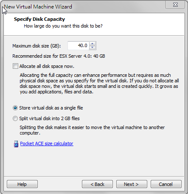Click the 'Maximum disk size (GB)' label
The width and height of the screenshot is (188, 194).
coord(36,46)
